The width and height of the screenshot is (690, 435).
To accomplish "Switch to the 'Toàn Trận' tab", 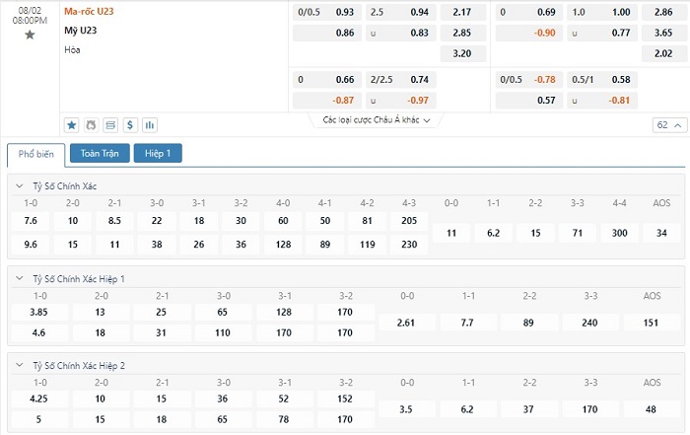I will [x=100, y=153].
